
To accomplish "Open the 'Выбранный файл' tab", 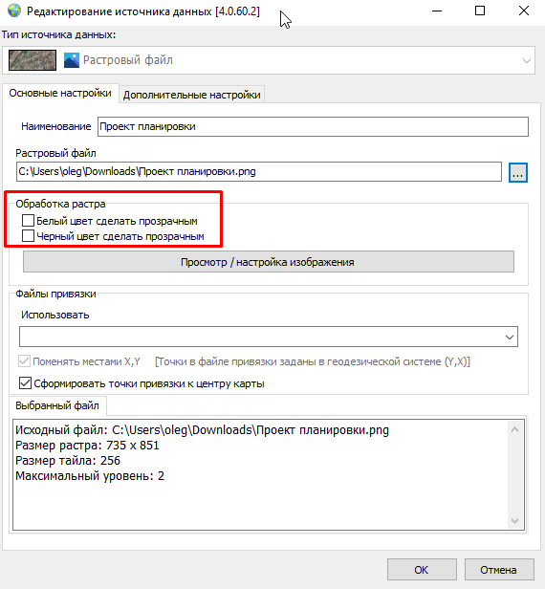I will [57, 405].
